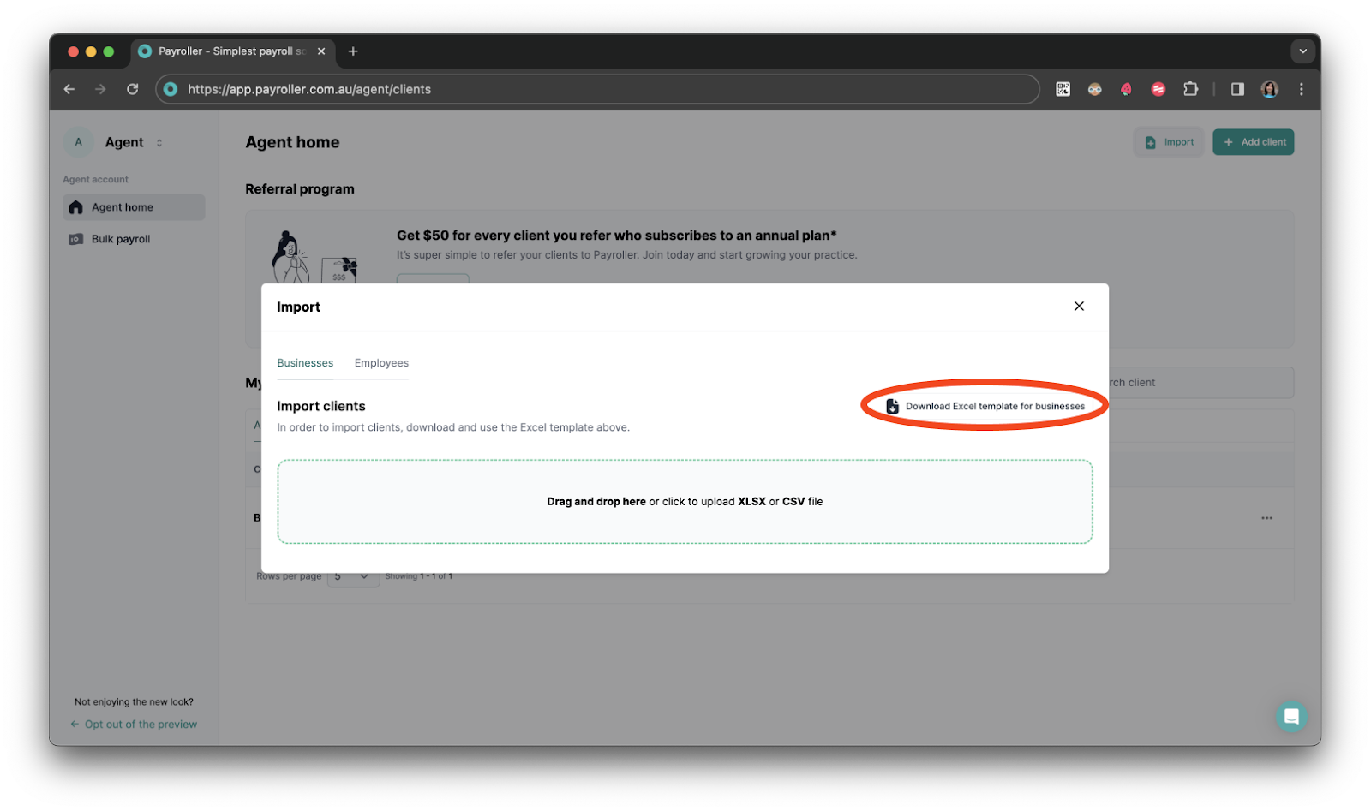Go back in browser history

[69, 89]
